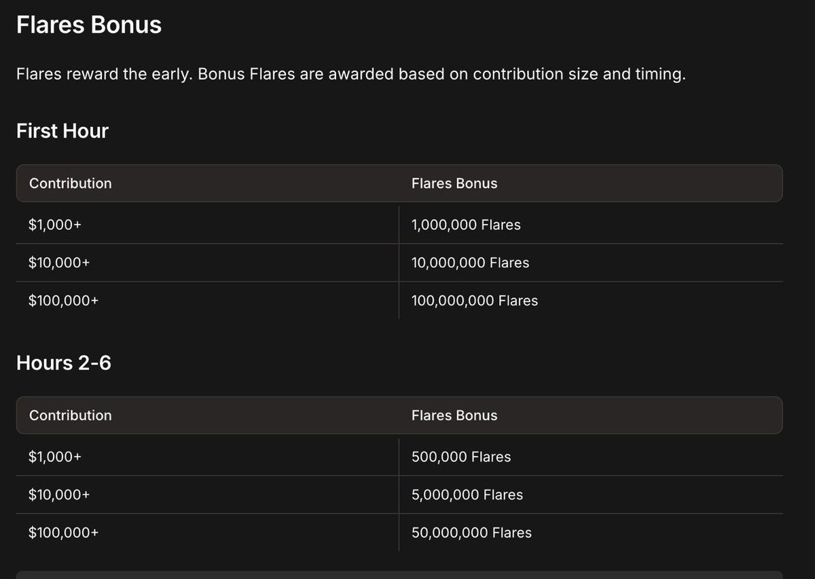Select the $100,000+ cell under Hours 2-6
The width and height of the screenshot is (815, 579).
64,533
